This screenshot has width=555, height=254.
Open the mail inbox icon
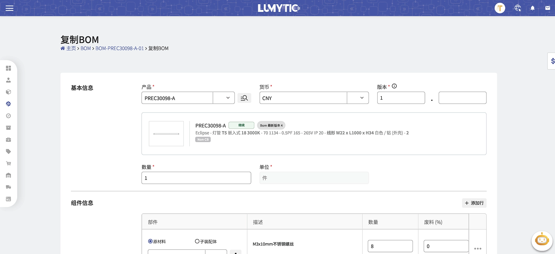[547, 8]
